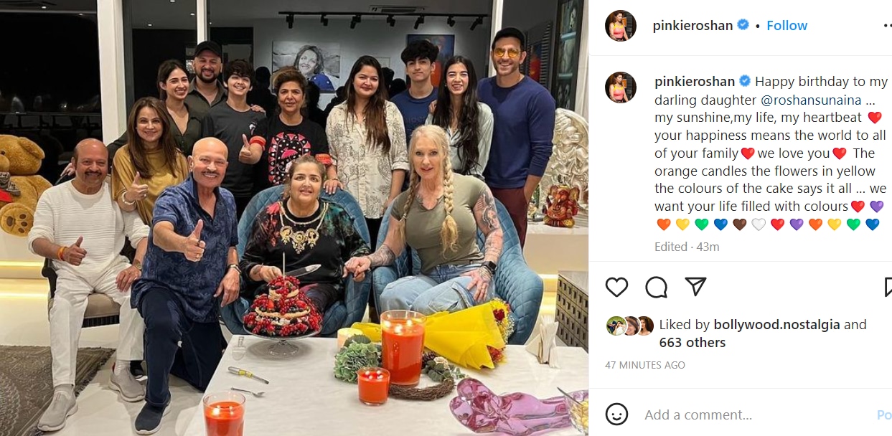
Task: Open the emoji picker smiley icon
Action: pos(616,414)
